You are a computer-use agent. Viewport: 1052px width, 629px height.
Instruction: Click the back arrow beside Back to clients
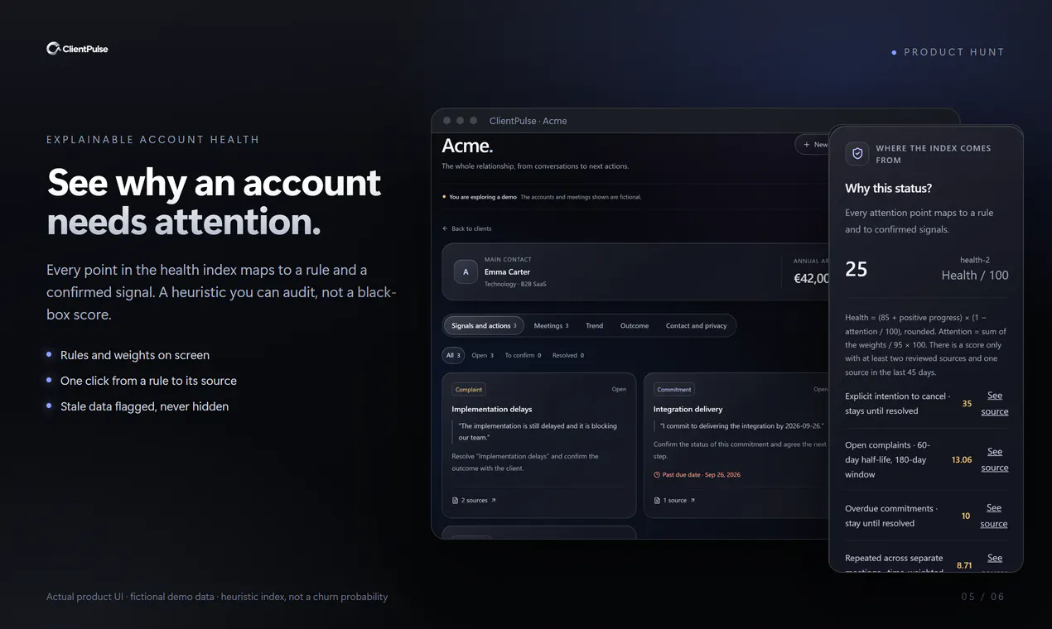pyautogui.click(x=445, y=228)
